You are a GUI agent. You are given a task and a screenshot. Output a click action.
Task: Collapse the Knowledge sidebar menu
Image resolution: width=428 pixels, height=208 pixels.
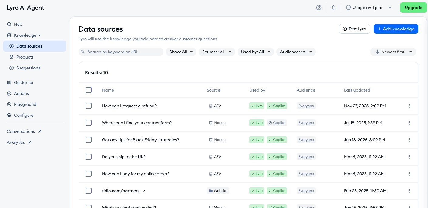[25, 35]
